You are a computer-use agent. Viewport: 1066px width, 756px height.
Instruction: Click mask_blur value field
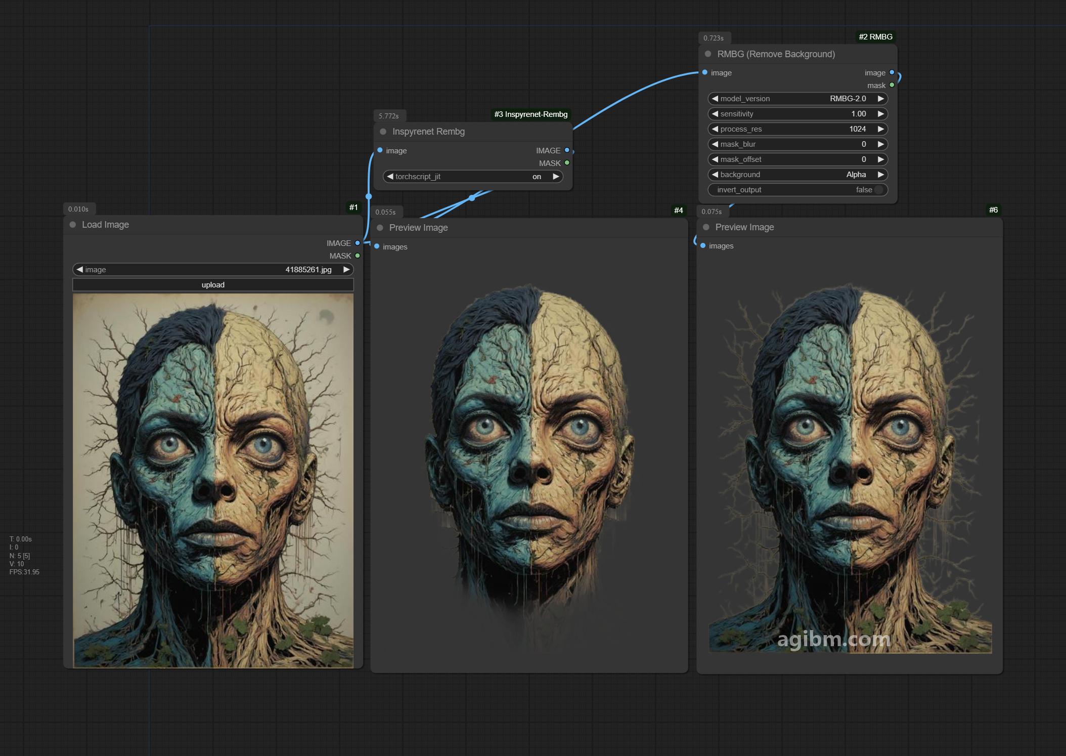(798, 144)
